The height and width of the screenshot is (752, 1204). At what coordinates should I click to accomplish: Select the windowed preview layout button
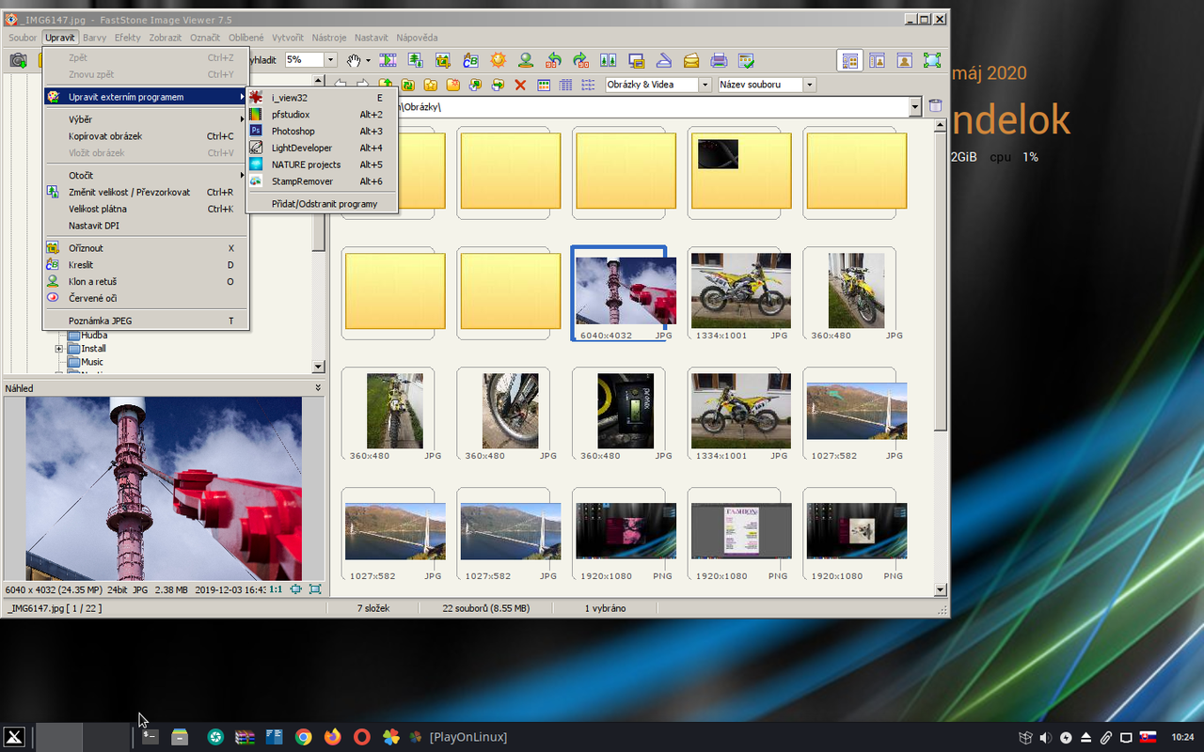point(877,60)
